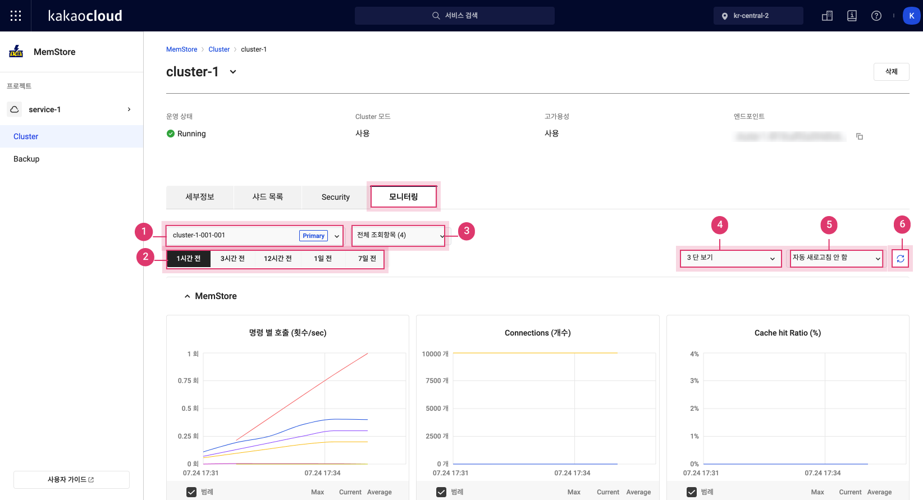Toggle legend checkbox under 명령 별 호출 chart
The height and width of the screenshot is (500, 923).
tap(191, 492)
